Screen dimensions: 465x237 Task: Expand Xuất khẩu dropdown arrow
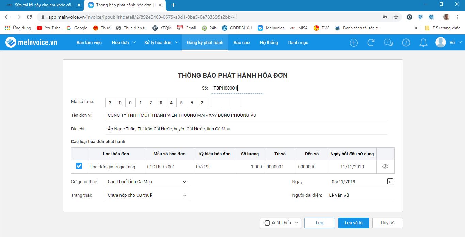point(296,223)
